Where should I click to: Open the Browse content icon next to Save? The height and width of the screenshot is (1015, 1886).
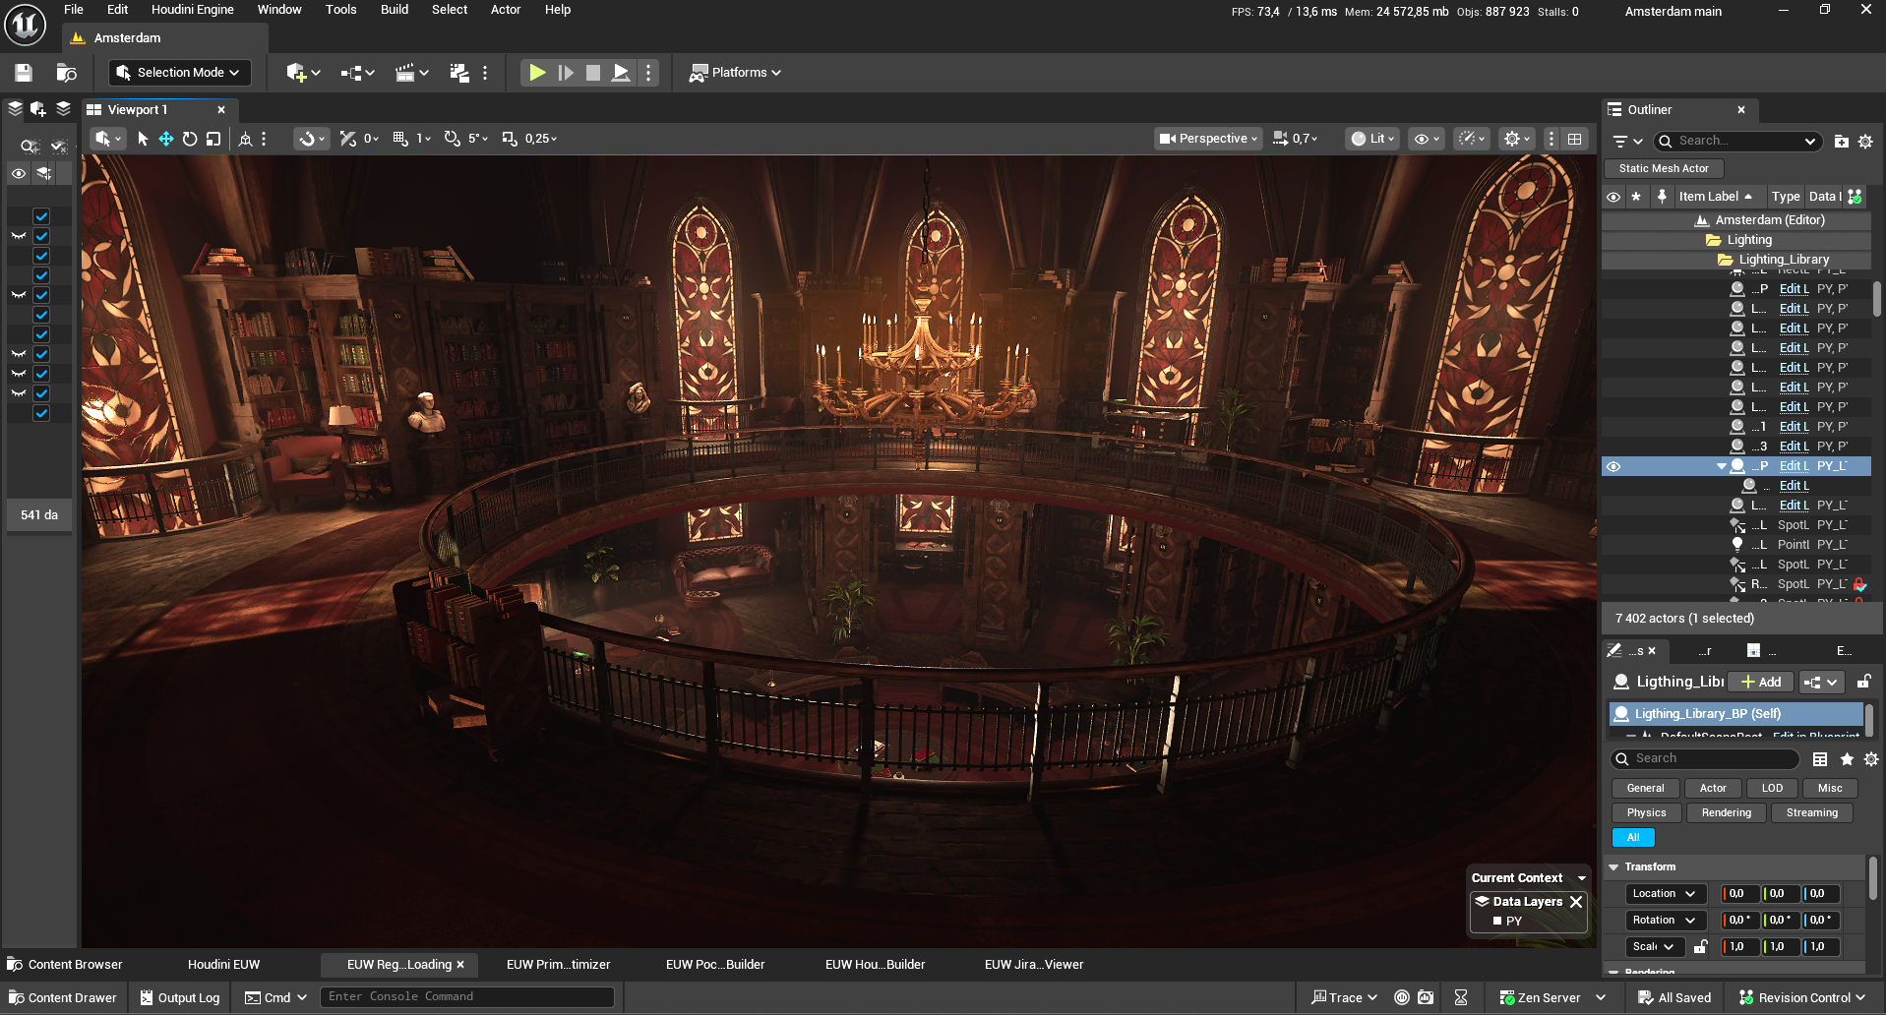66,73
